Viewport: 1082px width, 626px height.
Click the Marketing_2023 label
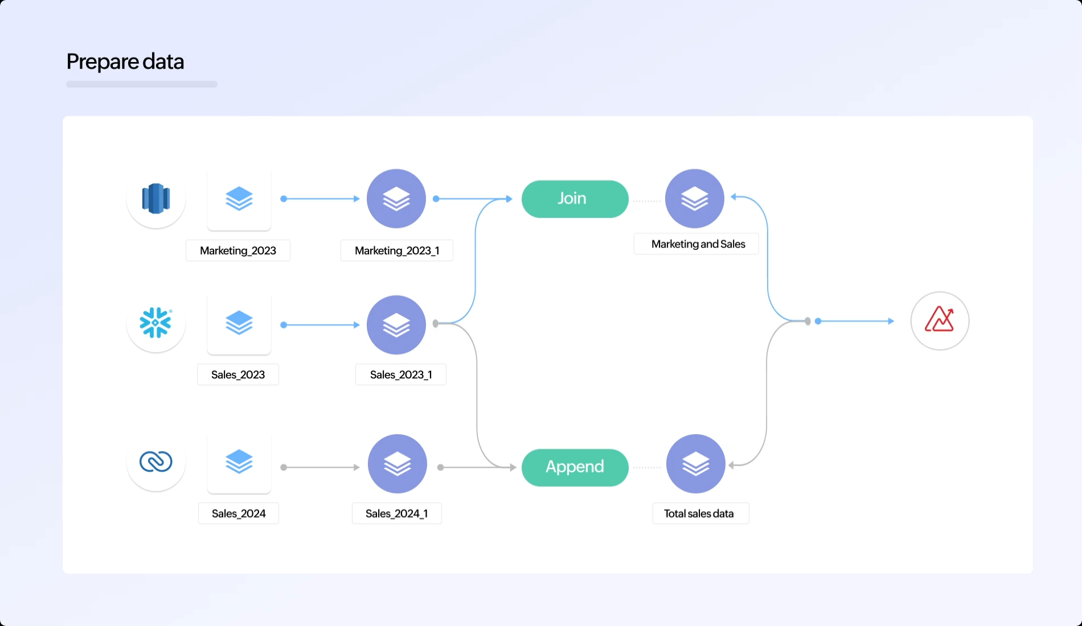pyautogui.click(x=238, y=250)
